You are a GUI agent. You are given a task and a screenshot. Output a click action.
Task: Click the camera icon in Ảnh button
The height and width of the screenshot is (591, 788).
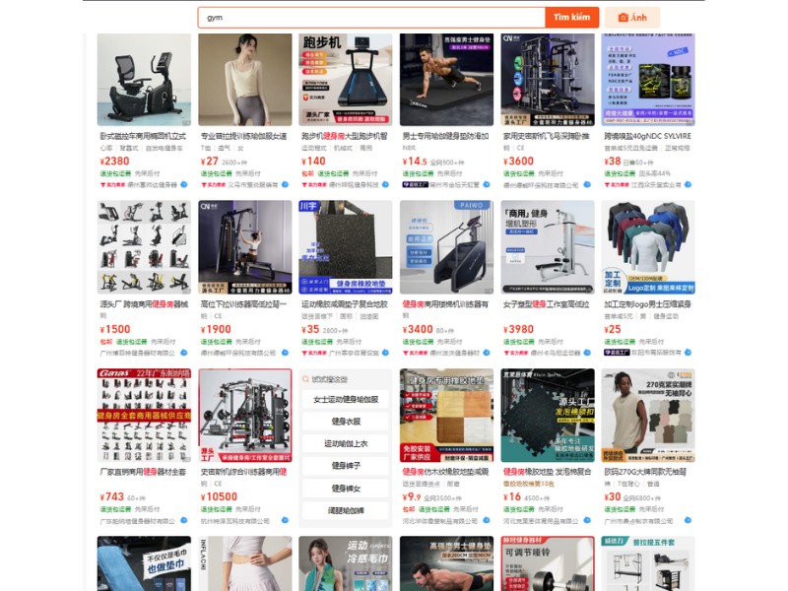pos(623,18)
